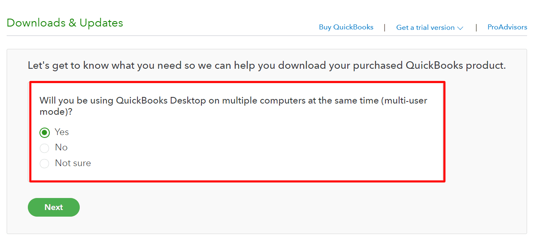Click the Downloads & Updates heading
This screenshot has height=239, width=552.
point(65,23)
